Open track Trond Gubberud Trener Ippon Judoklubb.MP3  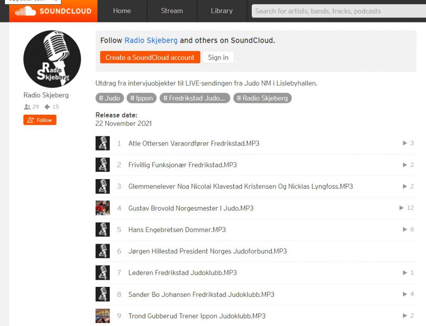click(x=197, y=316)
